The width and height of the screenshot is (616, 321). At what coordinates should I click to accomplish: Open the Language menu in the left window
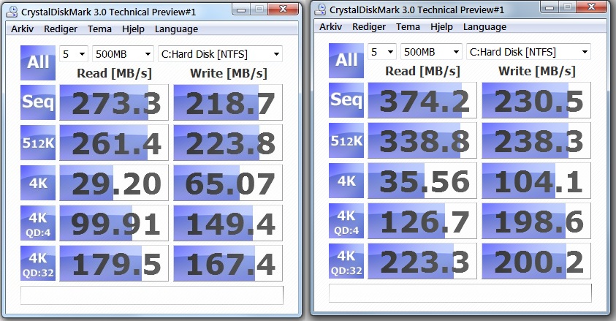(176, 29)
